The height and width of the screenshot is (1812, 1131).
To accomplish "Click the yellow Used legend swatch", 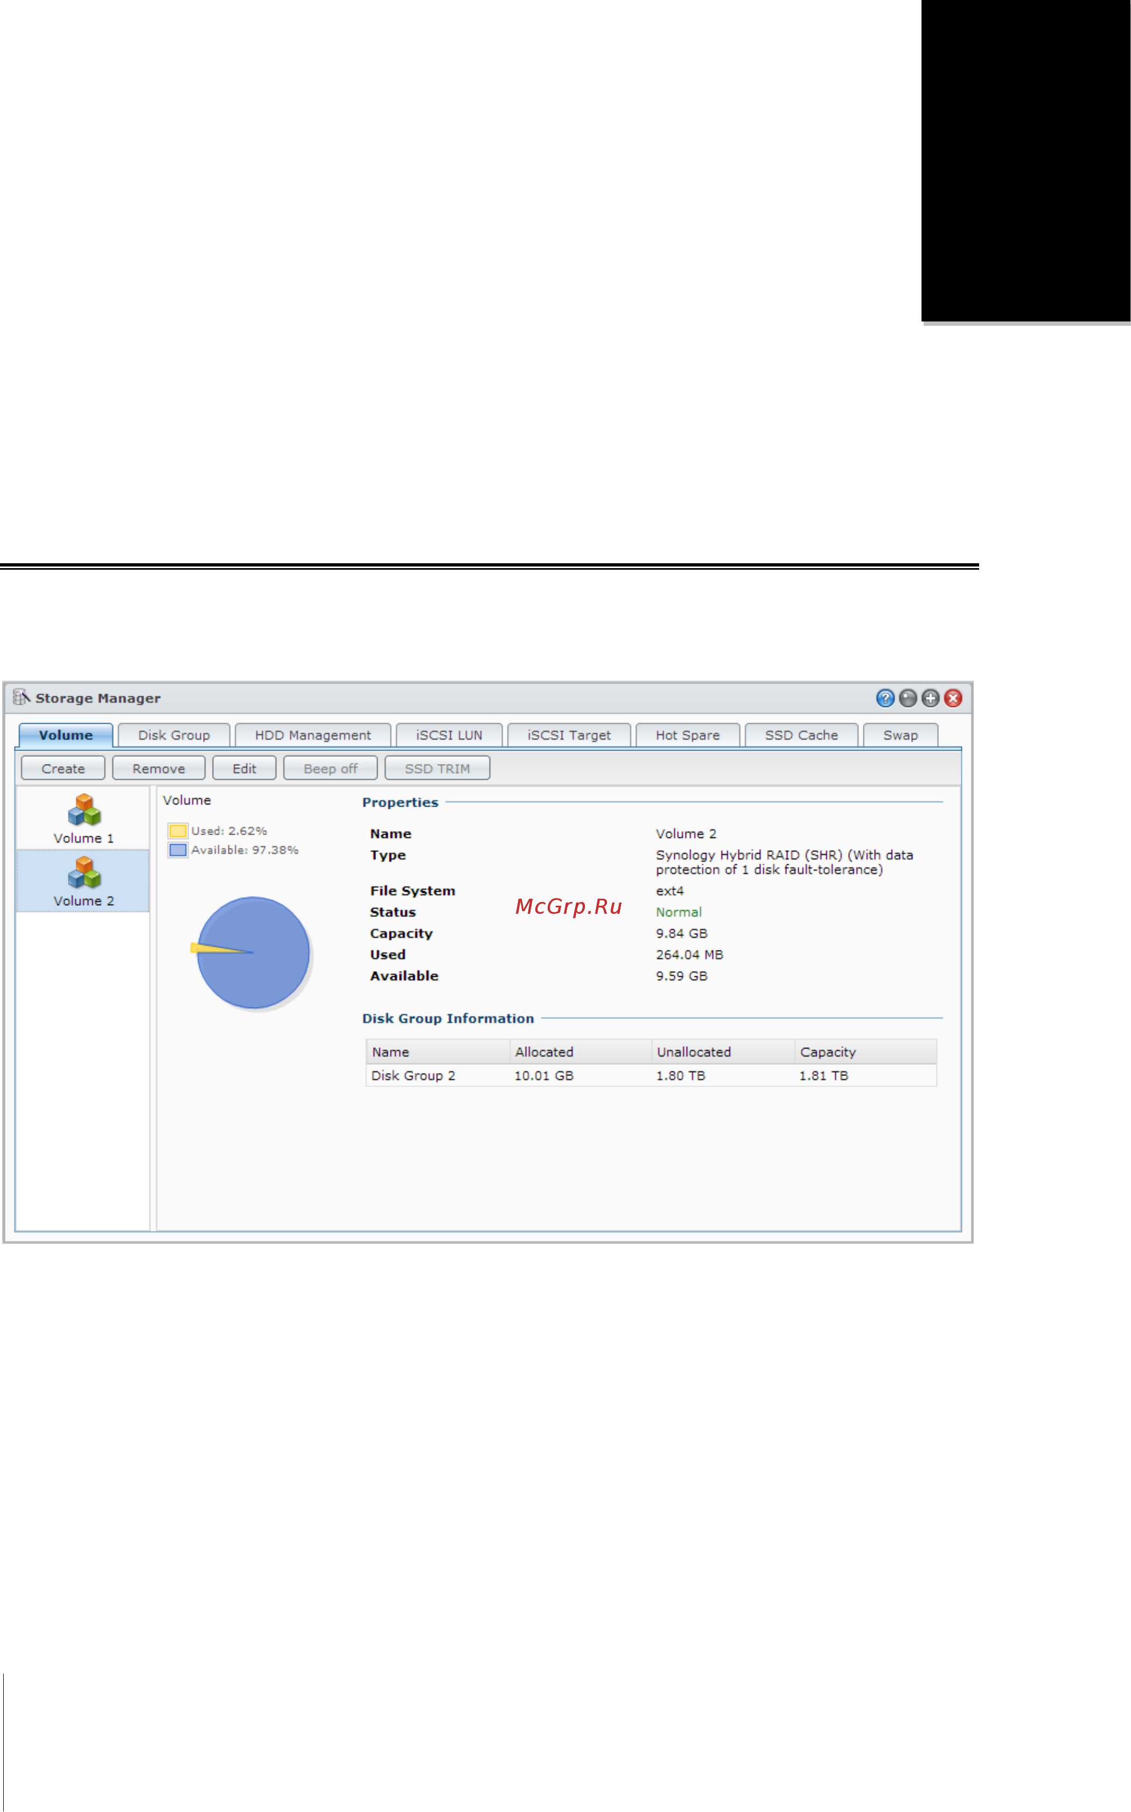I will 177,831.
